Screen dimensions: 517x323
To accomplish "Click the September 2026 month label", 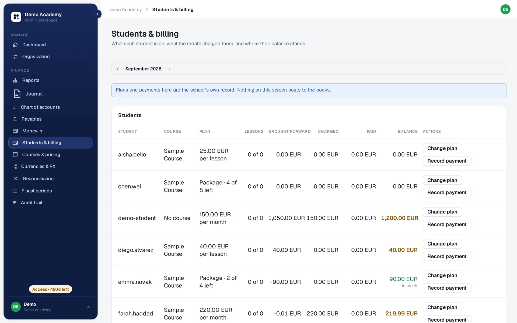I will 143,69.
